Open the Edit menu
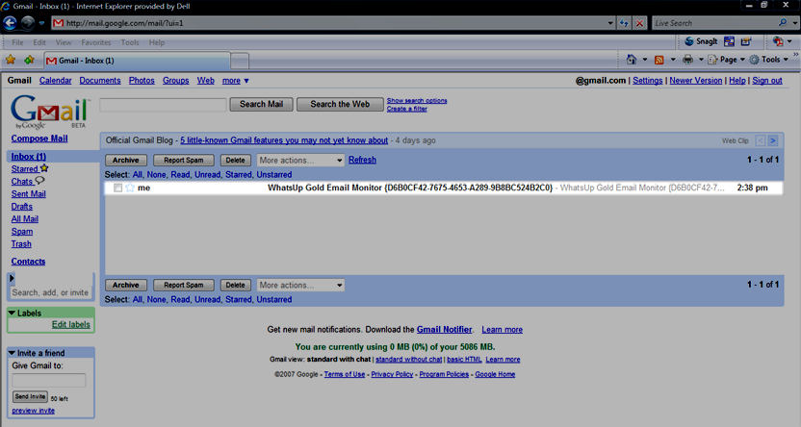This screenshot has width=801, height=427. [39, 42]
